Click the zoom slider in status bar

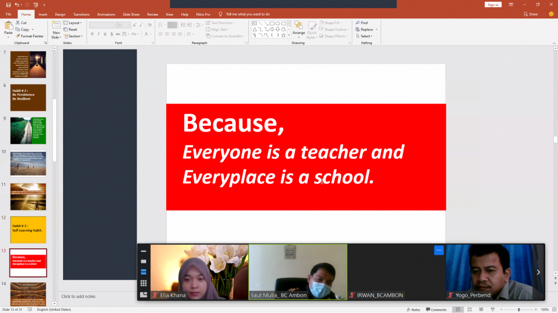(519, 310)
